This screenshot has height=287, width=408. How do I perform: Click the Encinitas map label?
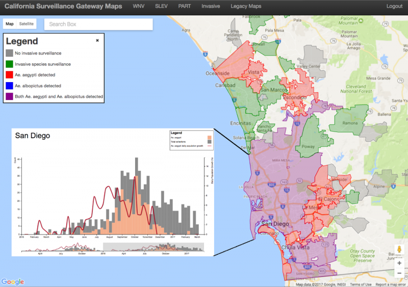tap(240, 123)
